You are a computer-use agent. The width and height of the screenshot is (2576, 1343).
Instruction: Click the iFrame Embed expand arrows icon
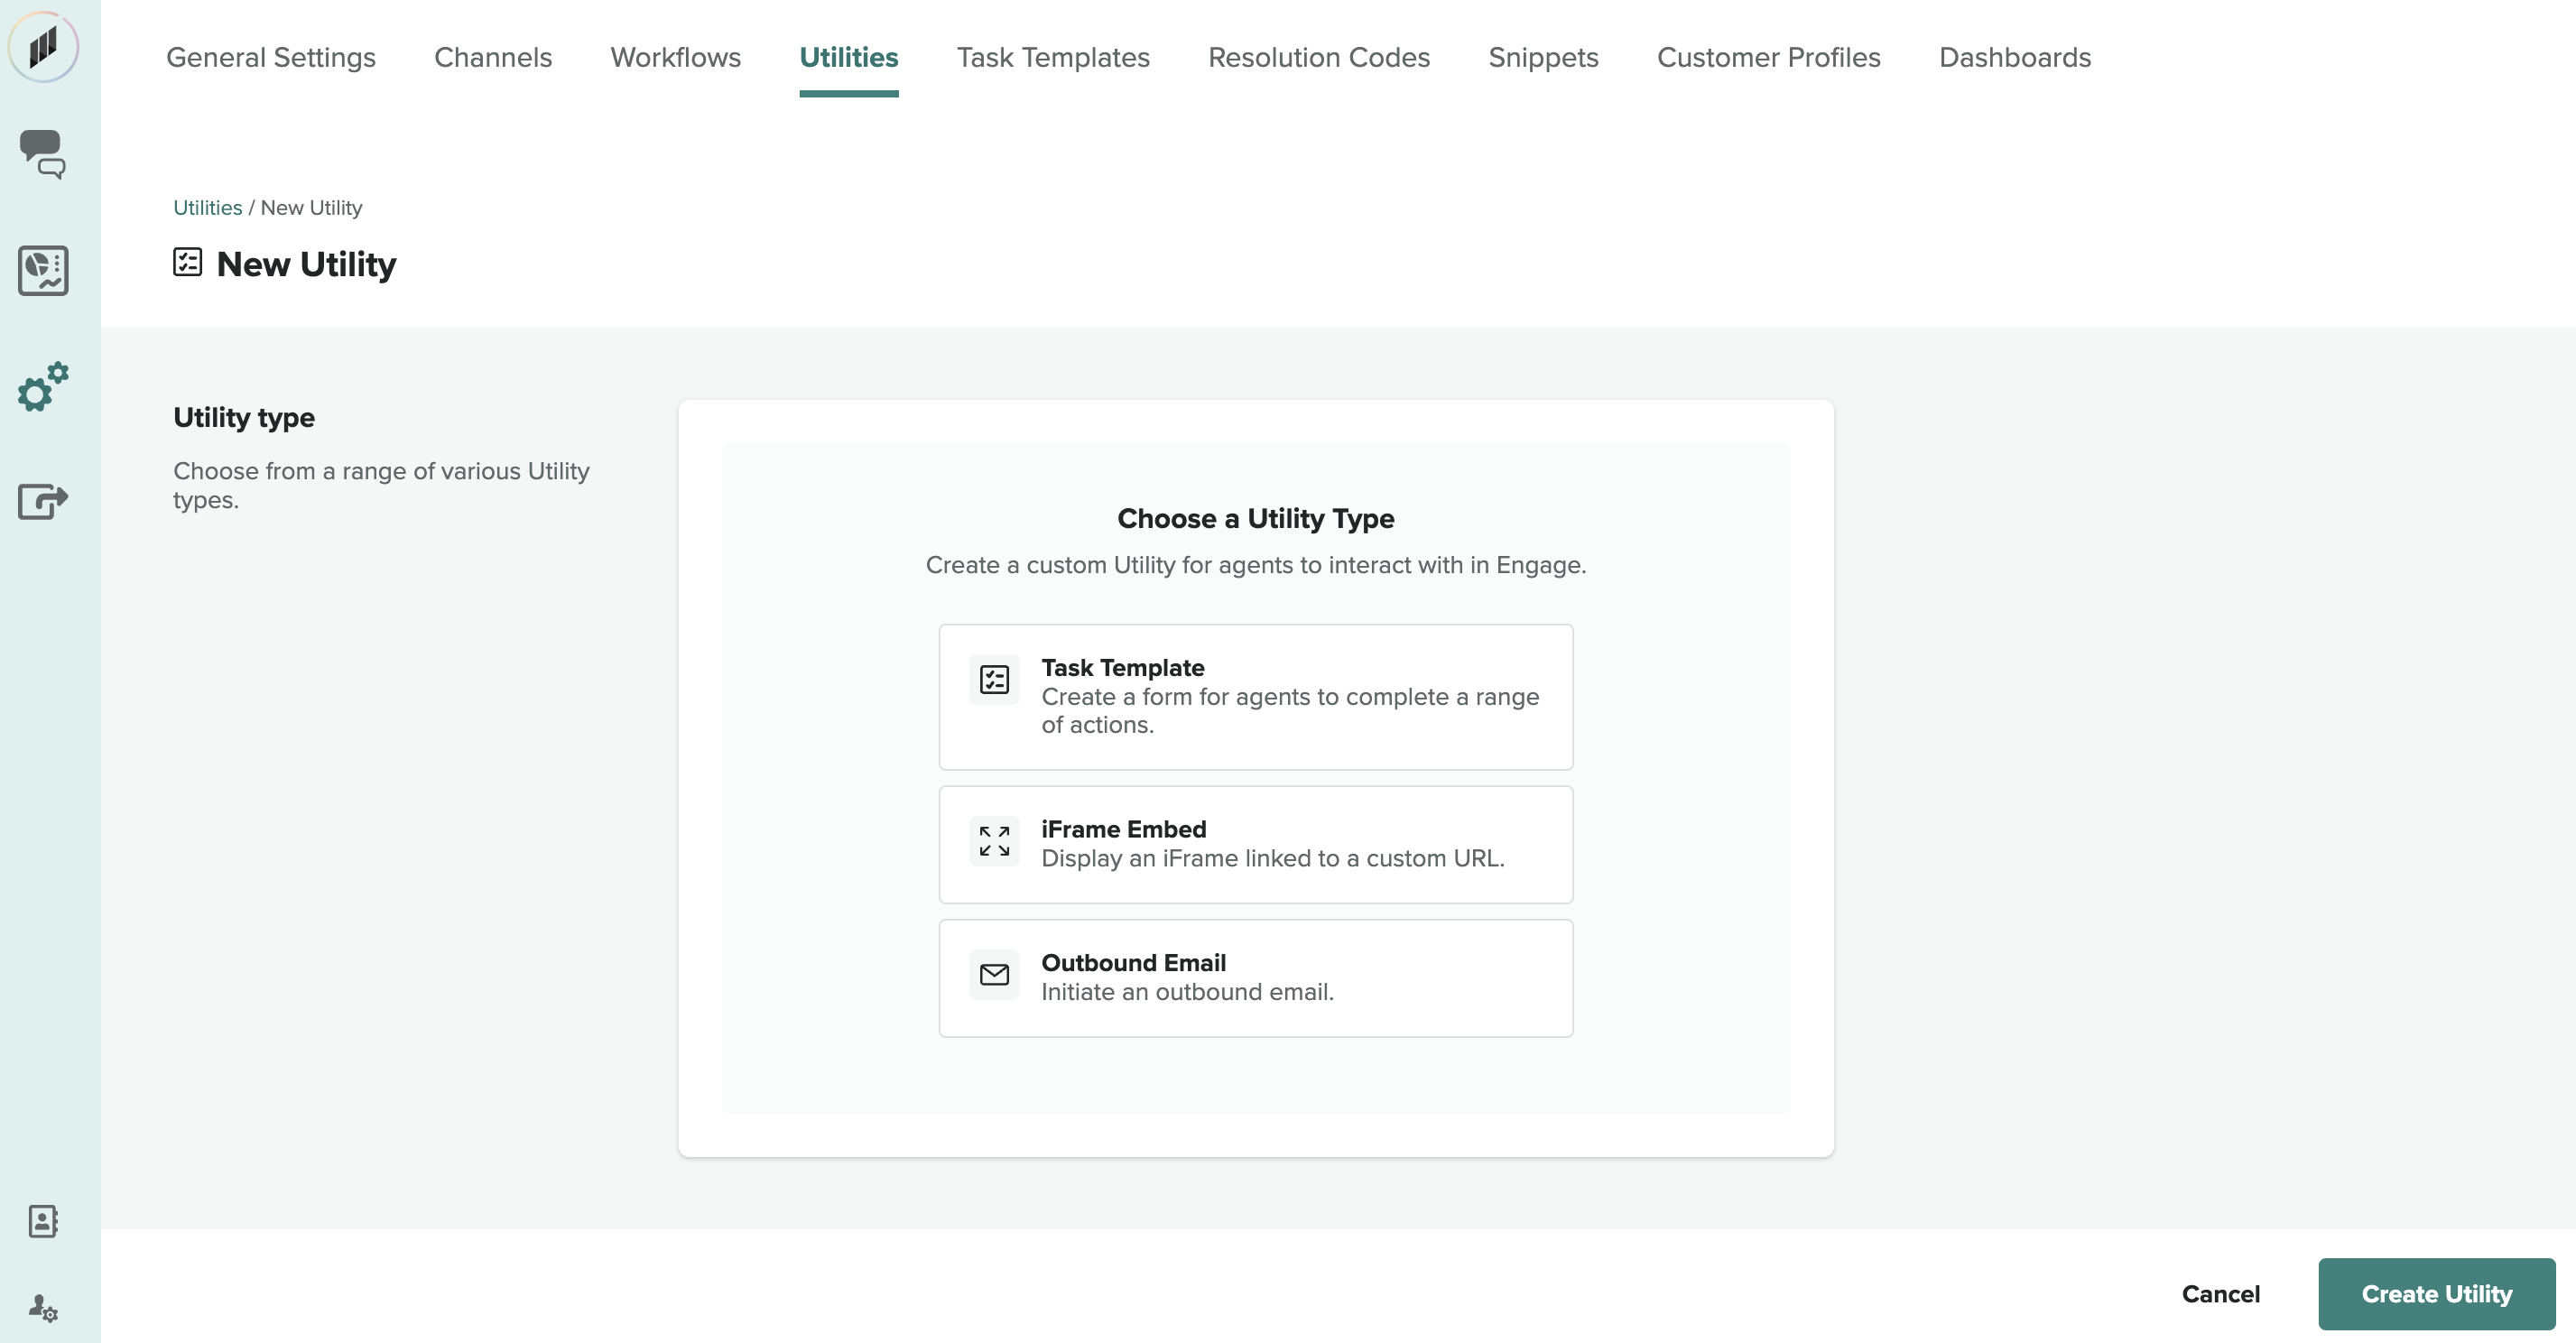(994, 841)
